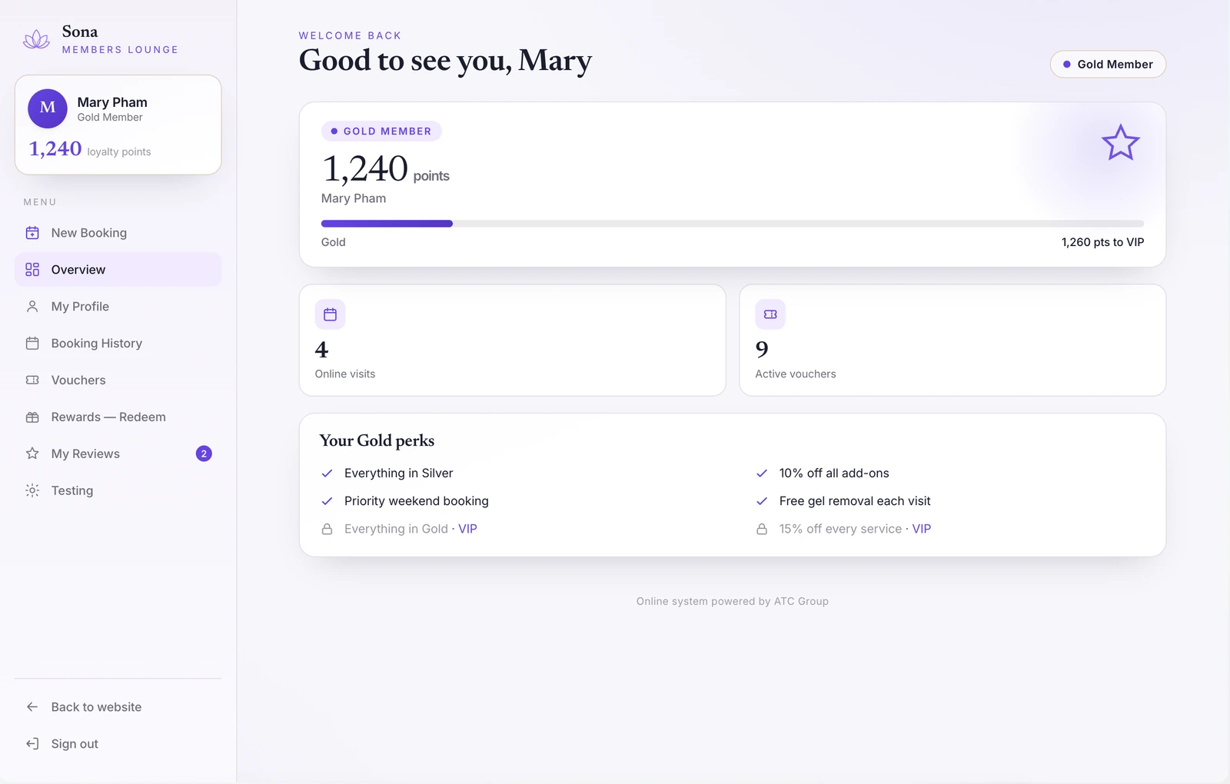Viewport: 1230px width, 784px height.
Task: Click the Back to website link
Action: (x=118, y=707)
